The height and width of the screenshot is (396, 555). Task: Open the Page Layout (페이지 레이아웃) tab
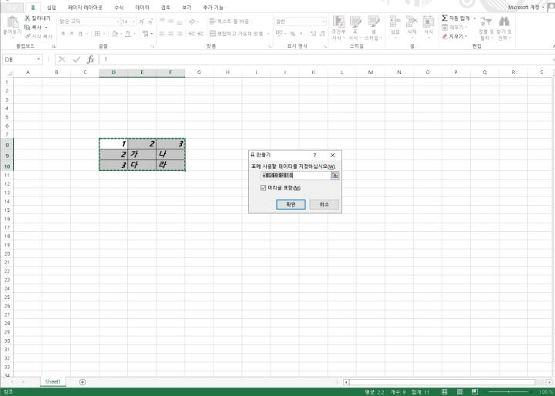click(85, 8)
